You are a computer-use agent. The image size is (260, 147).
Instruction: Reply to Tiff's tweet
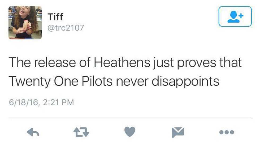pos(33,132)
